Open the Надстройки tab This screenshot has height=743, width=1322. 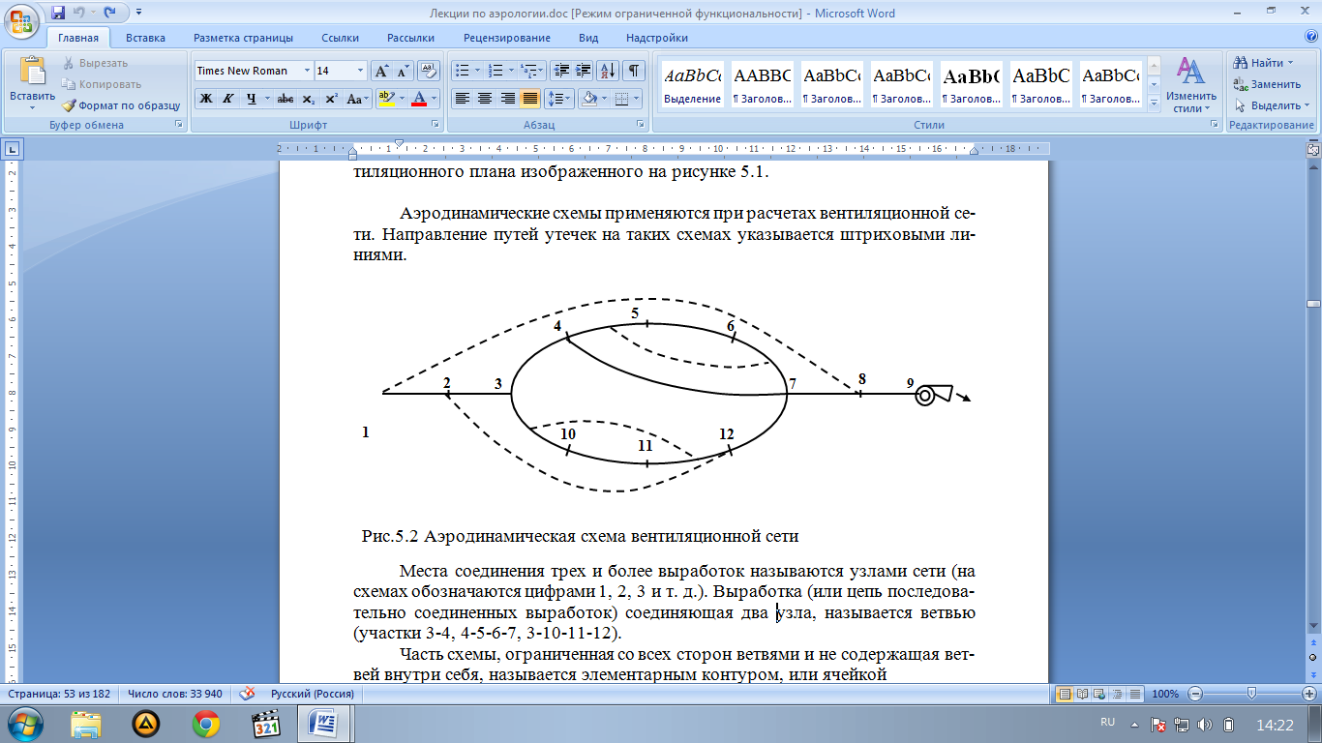point(657,38)
